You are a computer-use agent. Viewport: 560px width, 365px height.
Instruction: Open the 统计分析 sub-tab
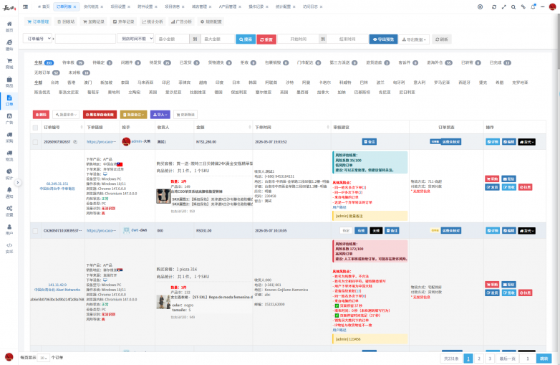(x=153, y=22)
